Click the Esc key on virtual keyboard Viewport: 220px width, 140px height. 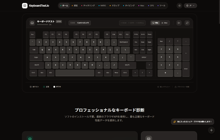point(32,35)
